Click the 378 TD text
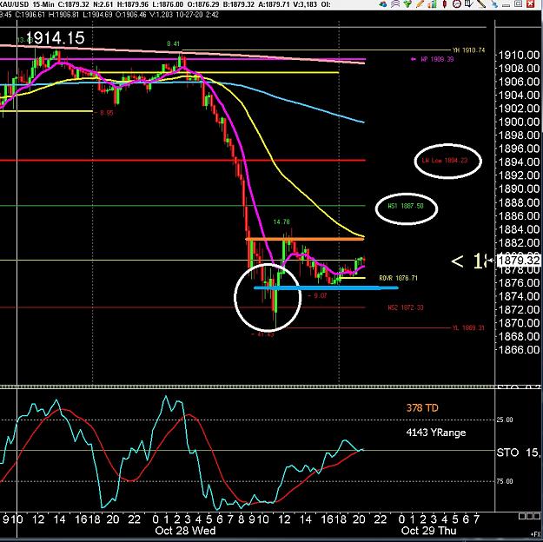 pos(422,408)
